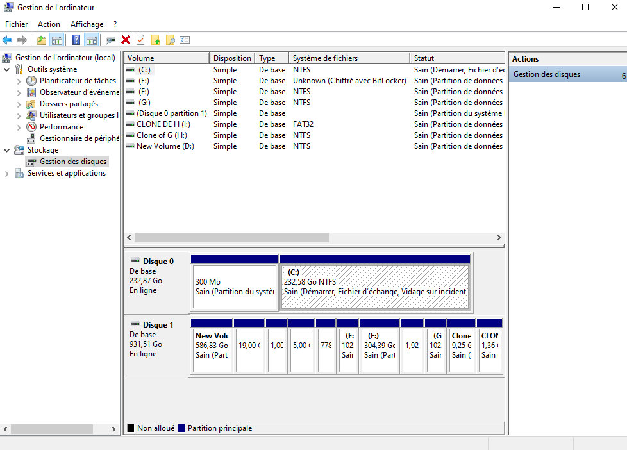Expand the Services et applications node

pos(7,173)
